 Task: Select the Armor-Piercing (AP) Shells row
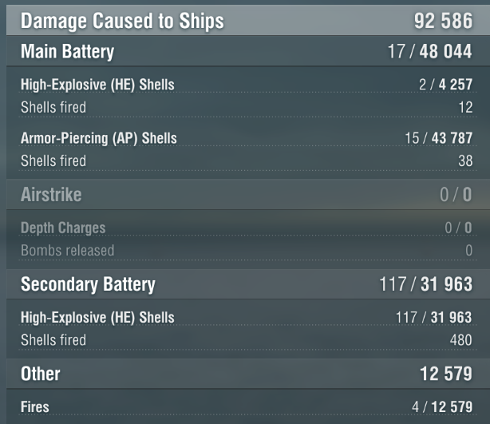248,138
